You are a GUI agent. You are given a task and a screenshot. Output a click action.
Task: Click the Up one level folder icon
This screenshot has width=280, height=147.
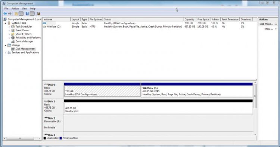(16, 13)
